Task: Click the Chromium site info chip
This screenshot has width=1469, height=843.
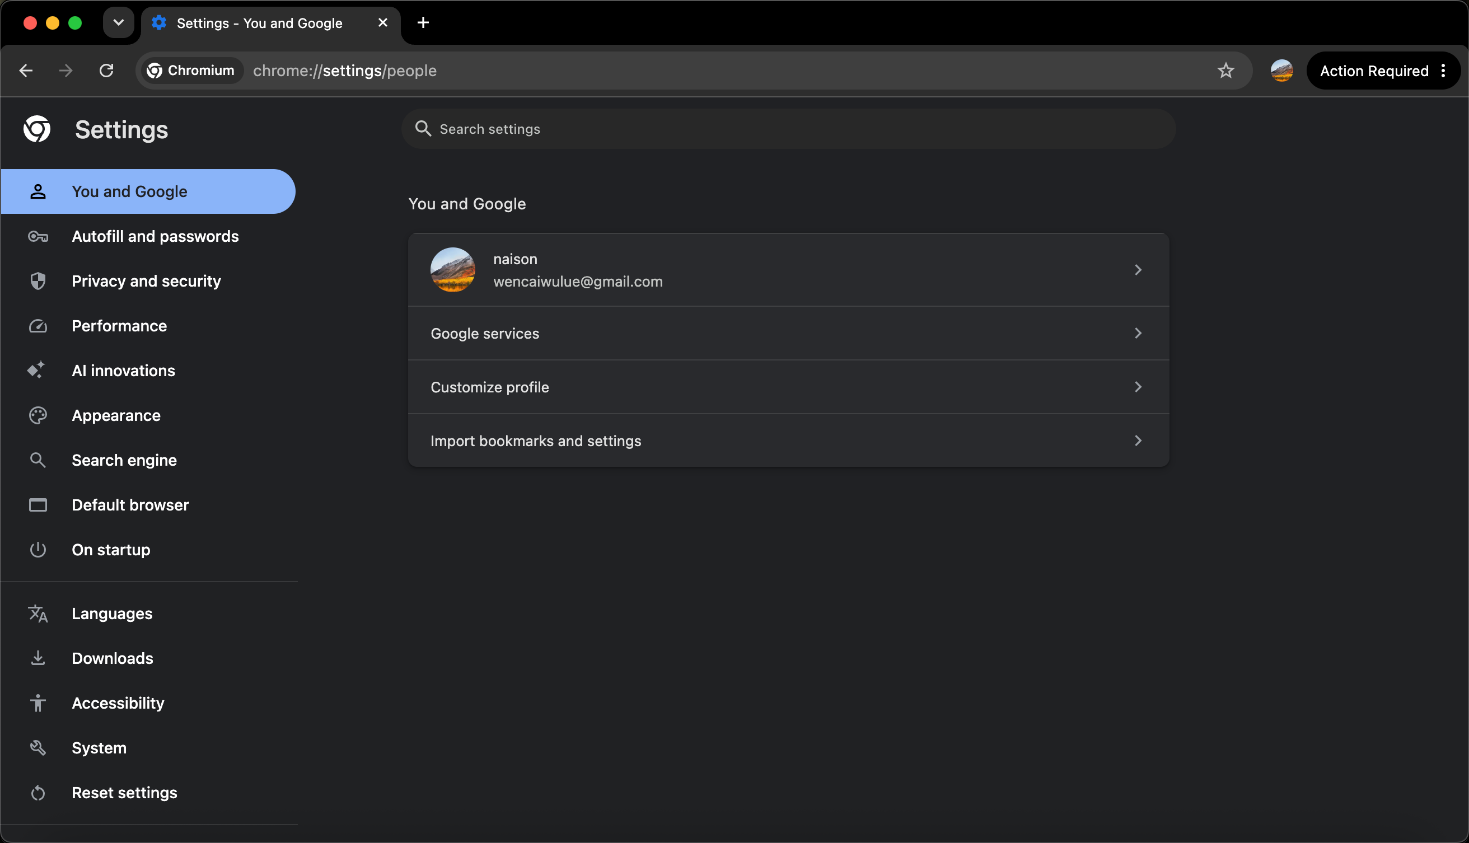Action: pyautogui.click(x=191, y=71)
